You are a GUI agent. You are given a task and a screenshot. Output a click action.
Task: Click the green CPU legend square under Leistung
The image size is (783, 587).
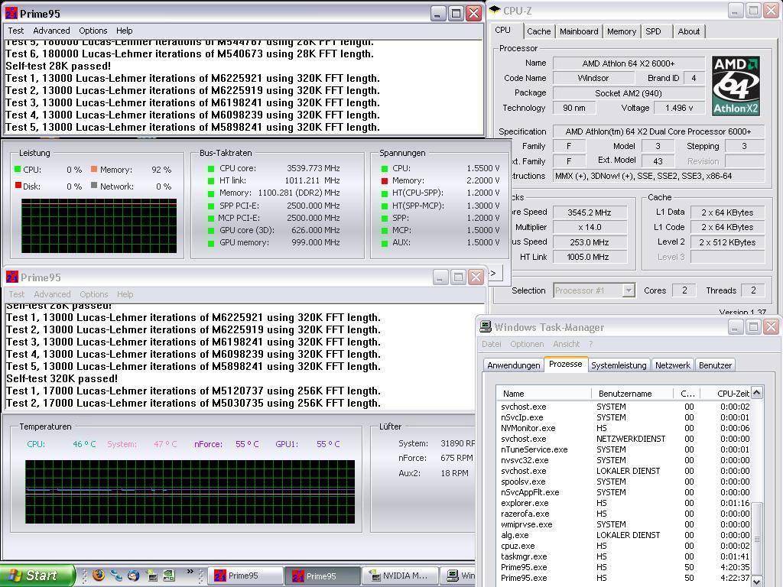[x=18, y=169]
